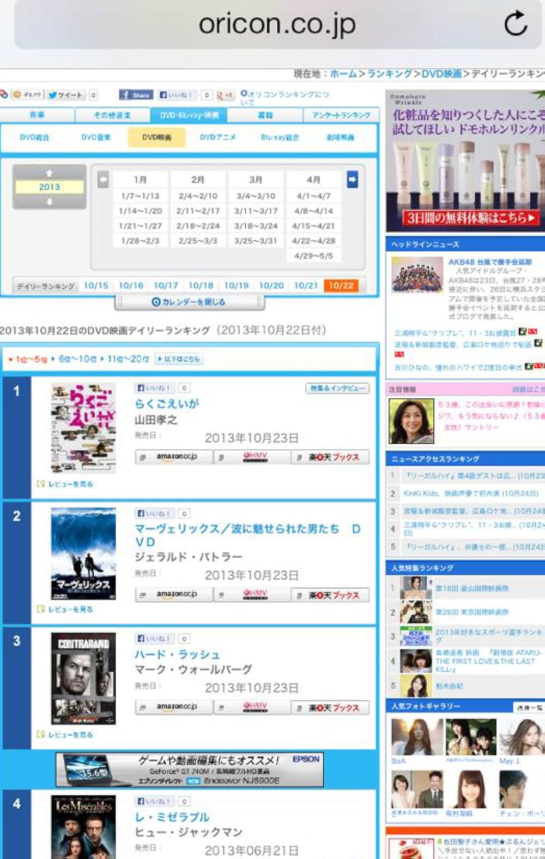Select the 2/11~2/17 week

(x=198, y=211)
